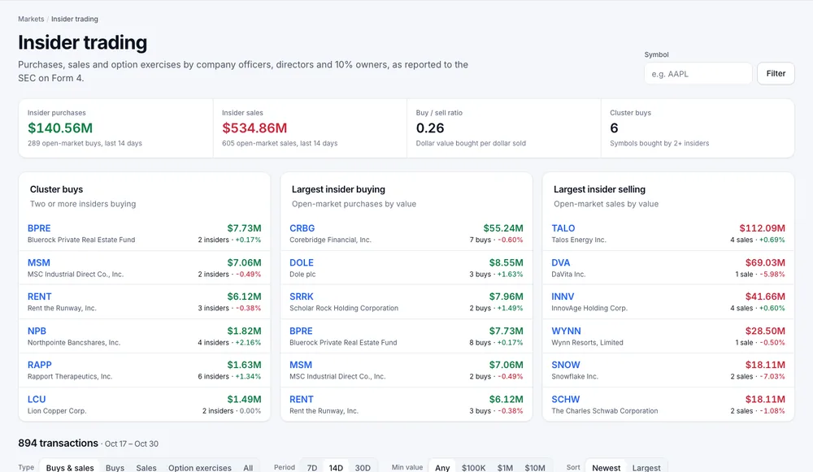Set min value to Any
Screen dimensions: 813x472
coord(442,467)
